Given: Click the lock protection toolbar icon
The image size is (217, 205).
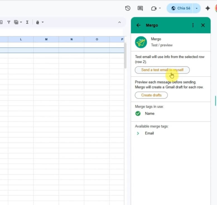Looking at the screenshot, I should [37, 22].
